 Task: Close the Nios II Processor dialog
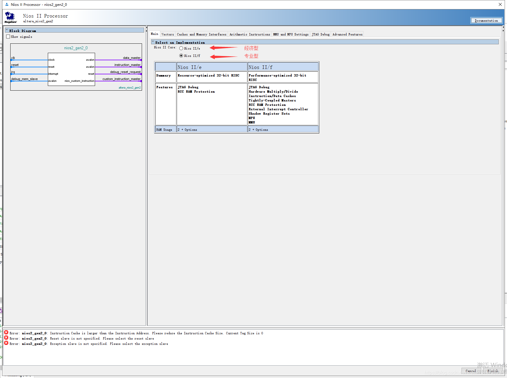[500, 4]
